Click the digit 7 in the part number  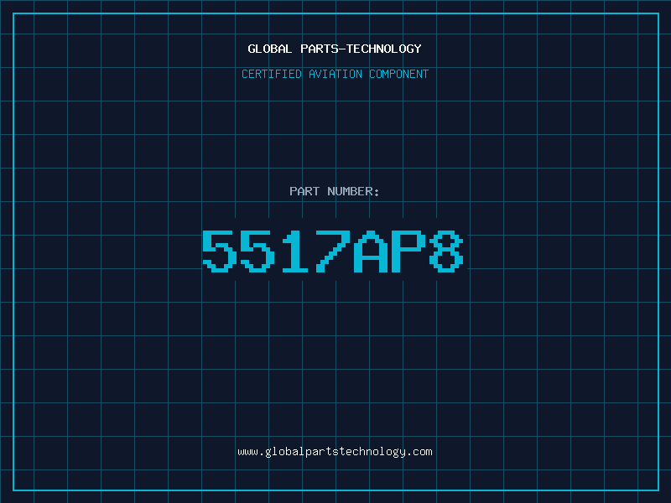click(332, 251)
